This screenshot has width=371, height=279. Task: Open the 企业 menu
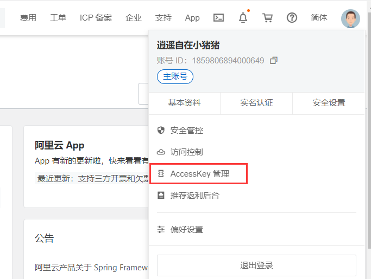point(134,18)
